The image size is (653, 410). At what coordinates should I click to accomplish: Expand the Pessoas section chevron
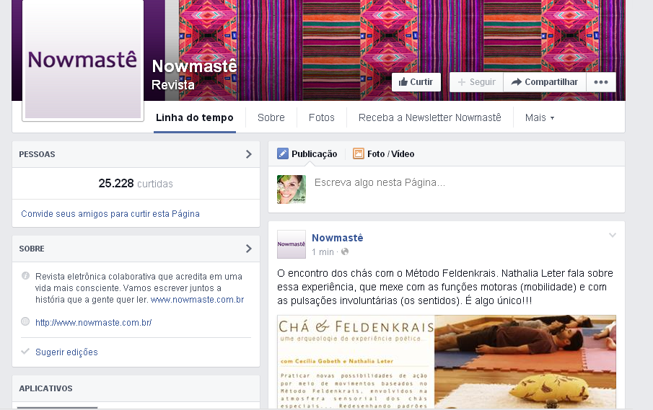pyautogui.click(x=249, y=154)
